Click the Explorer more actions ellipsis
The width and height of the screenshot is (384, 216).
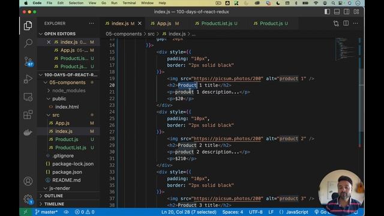point(91,23)
